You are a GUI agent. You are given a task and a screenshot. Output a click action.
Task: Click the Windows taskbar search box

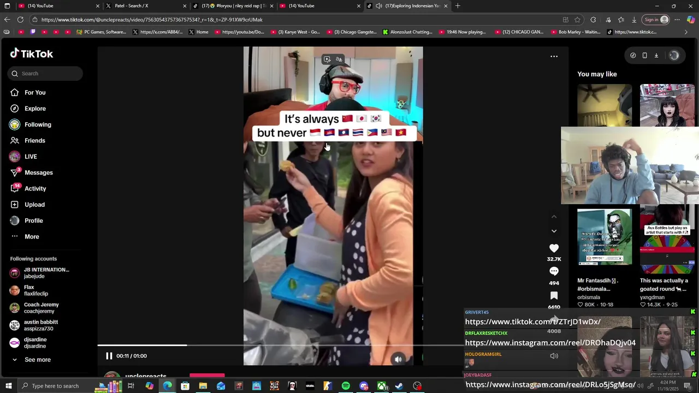(x=56, y=386)
